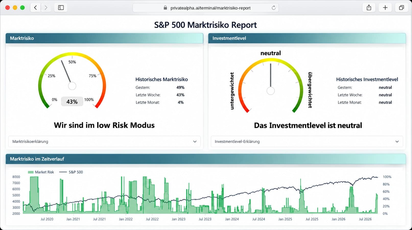Image resolution: width=412 pixels, height=230 pixels.
Task: Show the tab overview icon
Action: (x=402, y=8)
